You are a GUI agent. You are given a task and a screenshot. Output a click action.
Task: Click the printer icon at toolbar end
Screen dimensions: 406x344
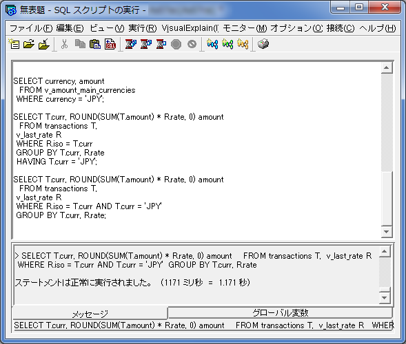point(263,44)
